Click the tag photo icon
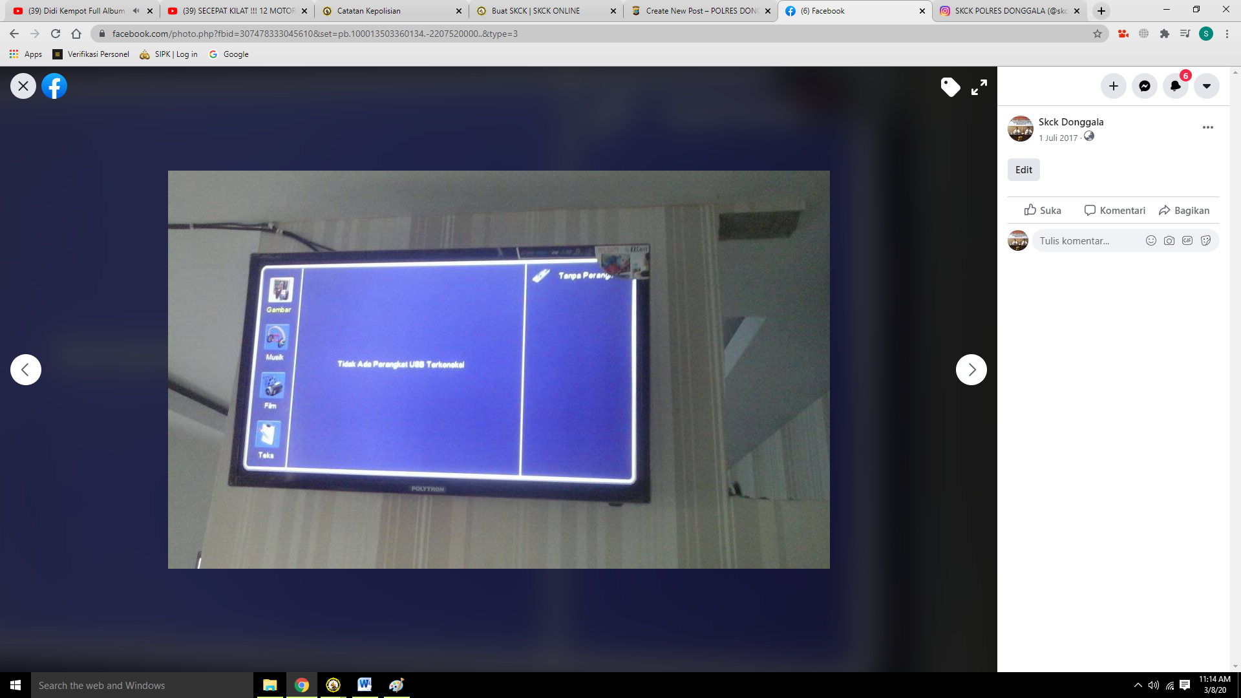 [950, 87]
